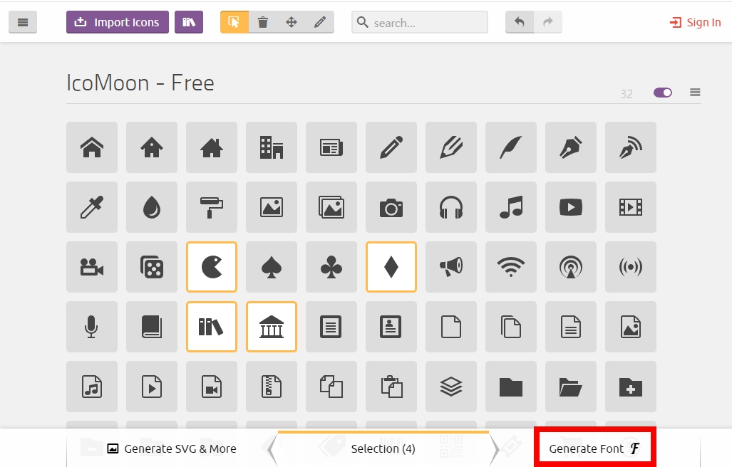Select the microphone icon
The width and height of the screenshot is (732, 467).
coord(91,327)
